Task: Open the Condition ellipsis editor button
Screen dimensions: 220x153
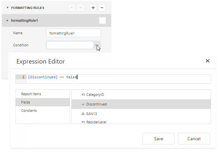Action: click(96, 45)
